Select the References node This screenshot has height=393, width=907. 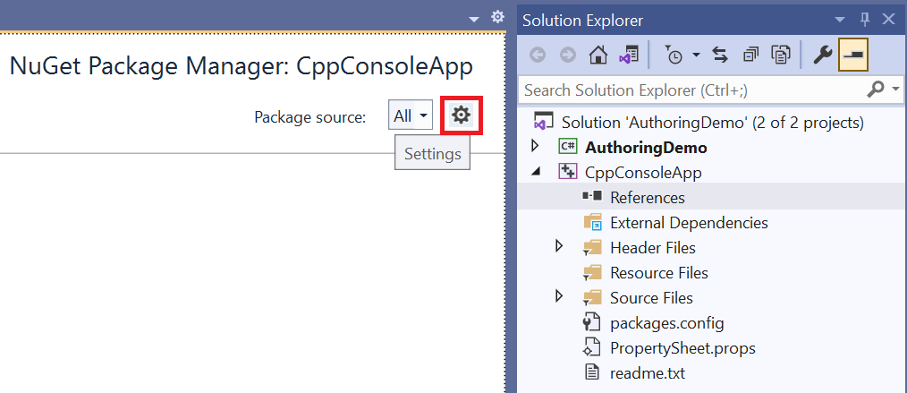(x=648, y=197)
